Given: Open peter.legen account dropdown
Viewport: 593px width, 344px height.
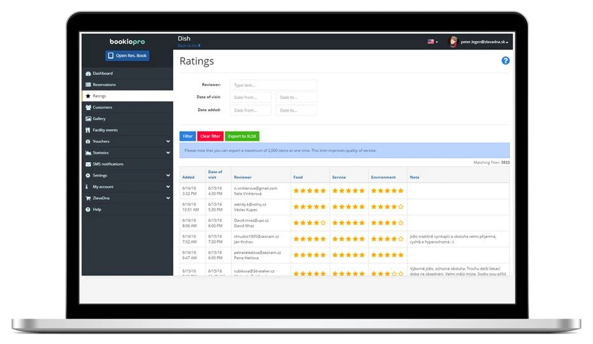Looking at the screenshot, I should pyautogui.click(x=484, y=42).
